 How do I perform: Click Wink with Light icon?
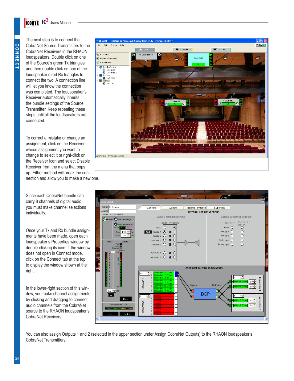tap(116, 219)
